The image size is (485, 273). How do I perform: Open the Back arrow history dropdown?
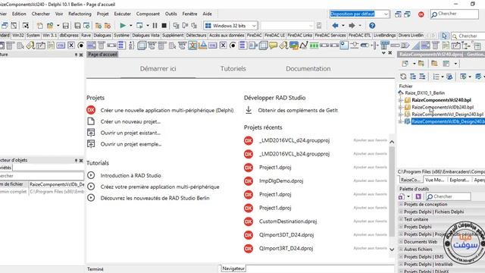[x=343, y=25]
